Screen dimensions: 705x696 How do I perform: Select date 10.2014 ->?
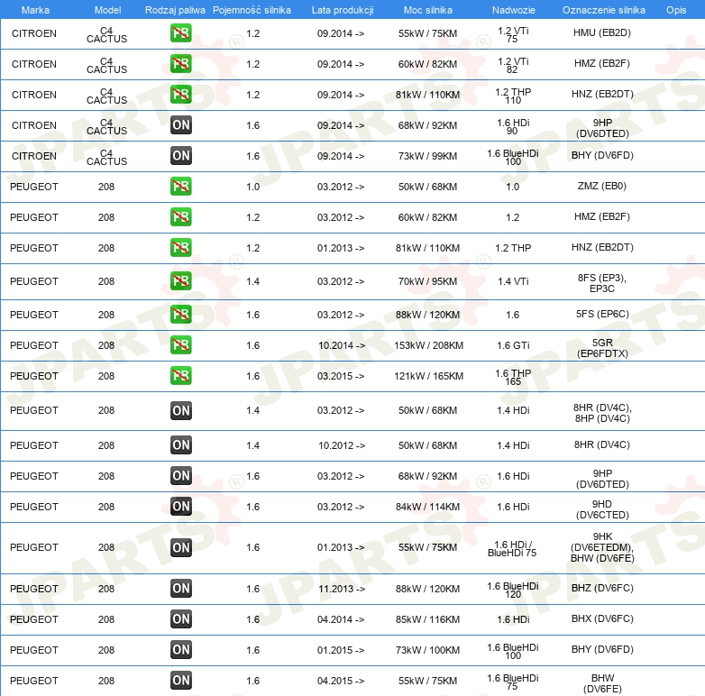(342, 345)
